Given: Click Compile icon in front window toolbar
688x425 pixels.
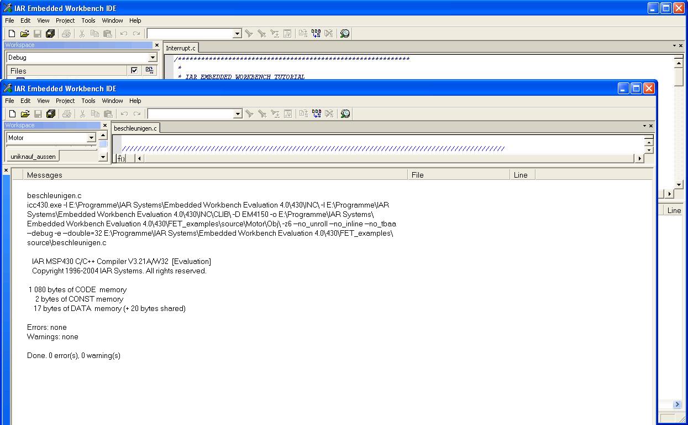Looking at the screenshot, I should [x=303, y=114].
